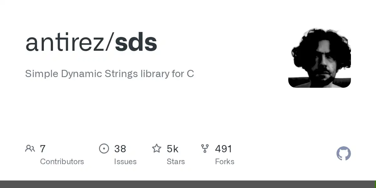Click the fork count "491"

[224, 149]
